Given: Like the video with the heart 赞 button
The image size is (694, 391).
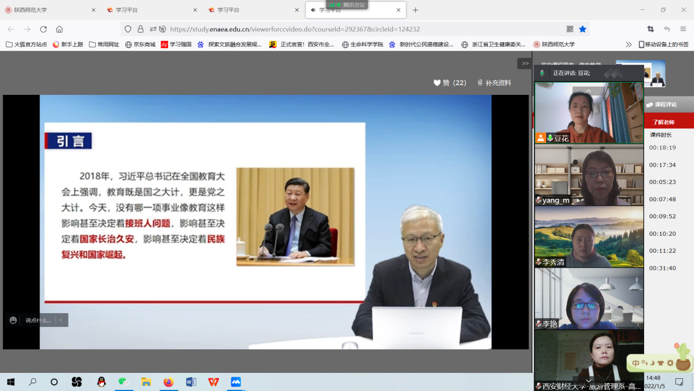Looking at the screenshot, I should (450, 83).
